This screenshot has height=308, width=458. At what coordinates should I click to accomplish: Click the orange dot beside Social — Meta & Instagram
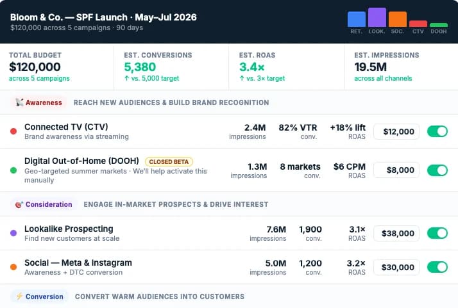pyautogui.click(x=13, y=267)
